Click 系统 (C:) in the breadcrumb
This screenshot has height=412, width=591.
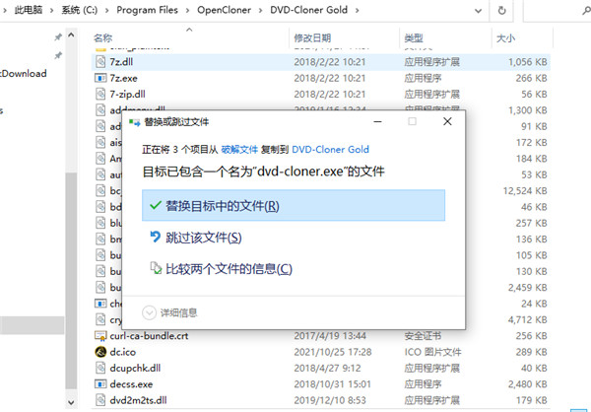pos(80,10)
